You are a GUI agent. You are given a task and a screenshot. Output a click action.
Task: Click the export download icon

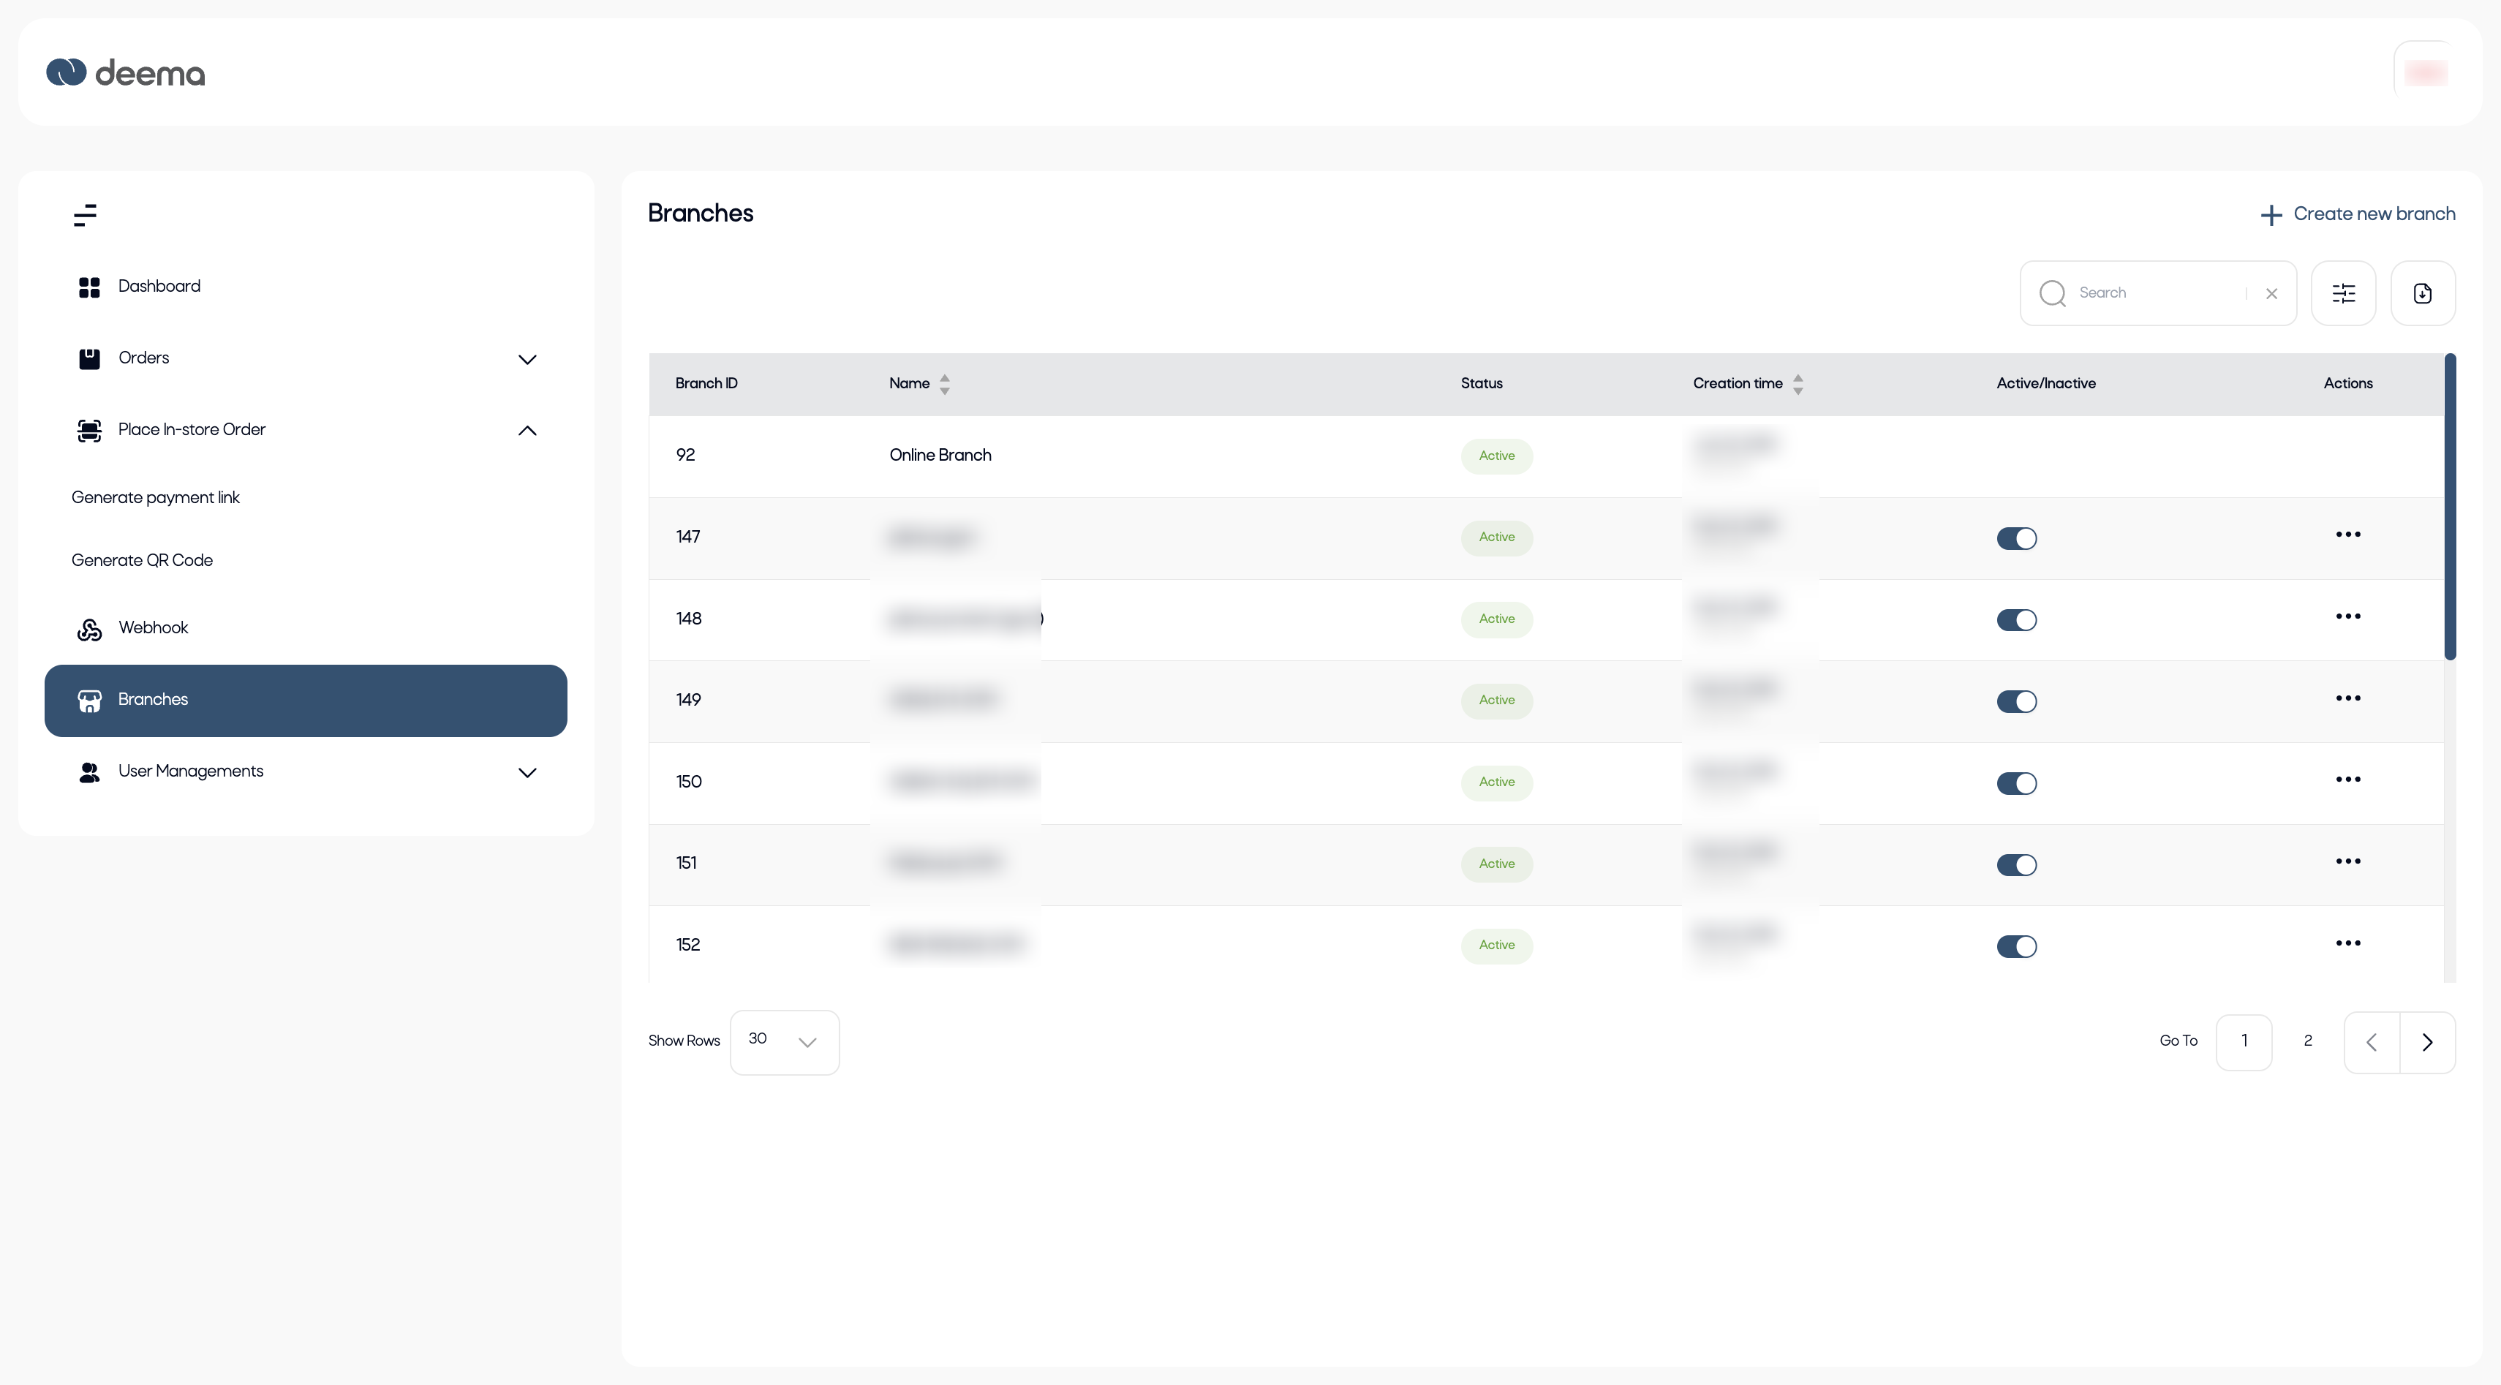point(2422,293)
